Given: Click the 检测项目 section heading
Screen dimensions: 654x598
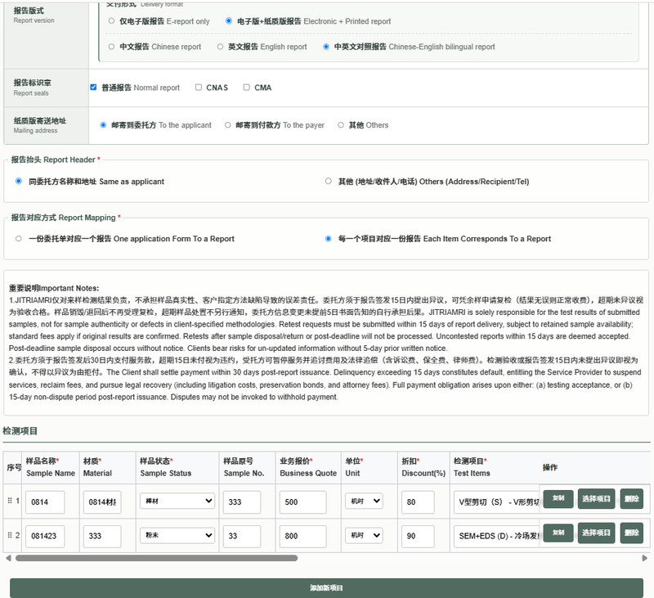Looking at the screenshot, I should click(x=20, y=431).
